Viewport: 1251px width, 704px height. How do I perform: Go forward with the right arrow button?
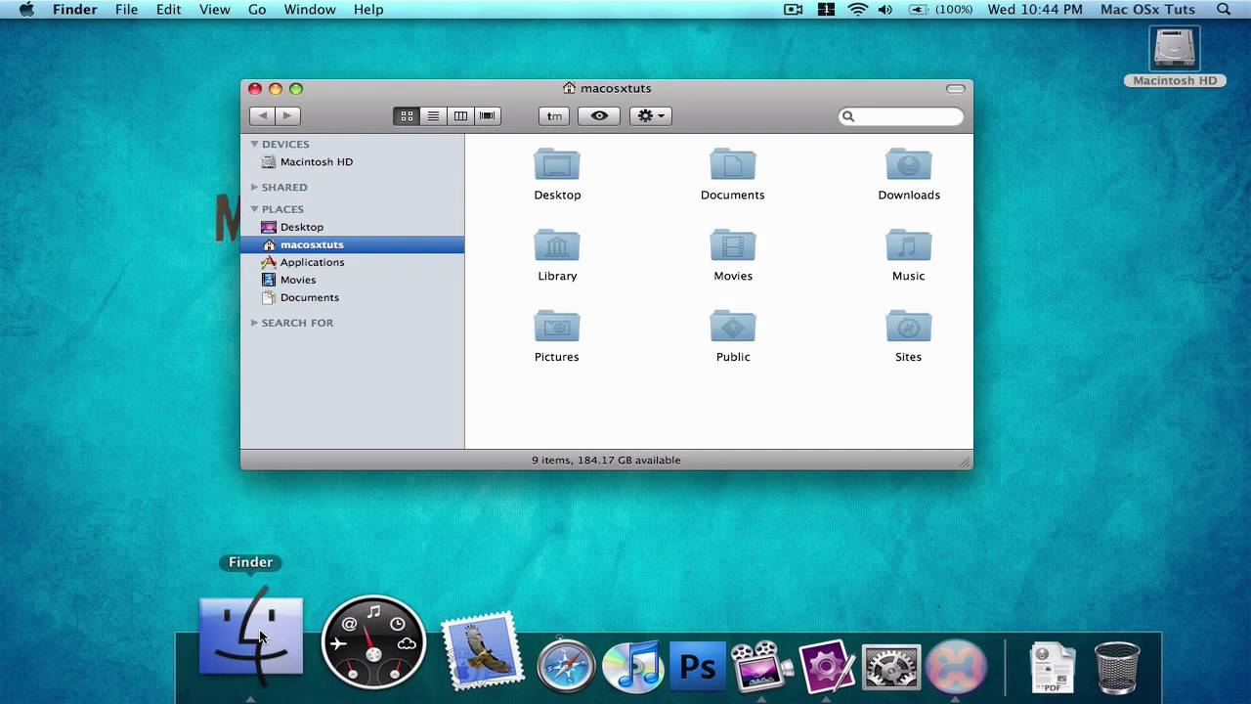click(287, 116)
